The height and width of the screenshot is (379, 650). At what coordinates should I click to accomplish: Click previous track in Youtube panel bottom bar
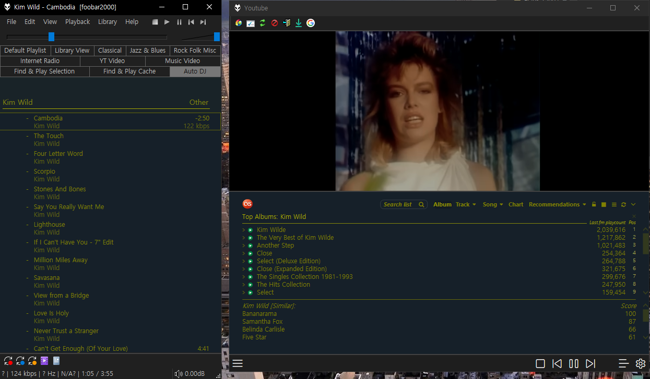[x=557, y=363]
